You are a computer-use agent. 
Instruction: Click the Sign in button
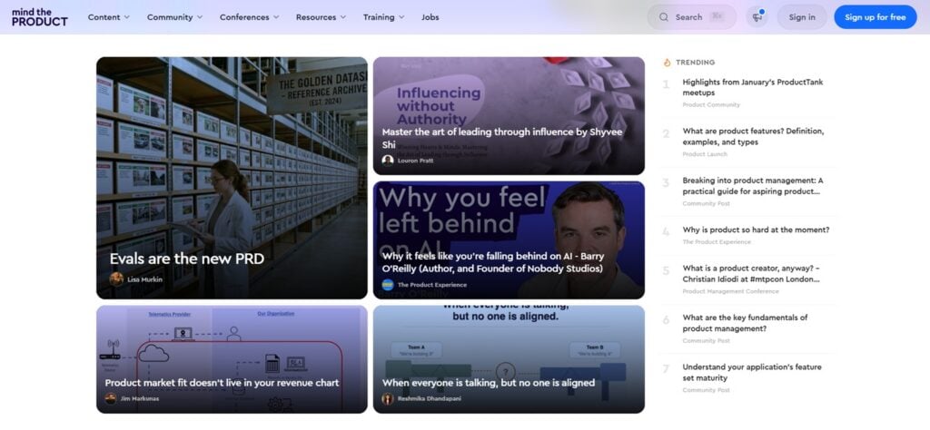pyautogui.click(x=802, y=17)
